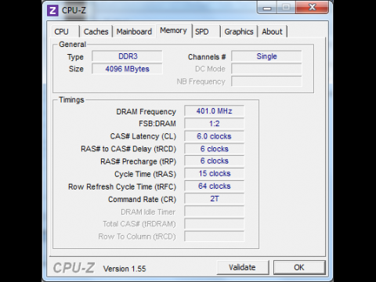This screenshot has width=376, height=282.
Task: Select the 6.0 clocks CAS Latency value
Action: pos(214,136)
